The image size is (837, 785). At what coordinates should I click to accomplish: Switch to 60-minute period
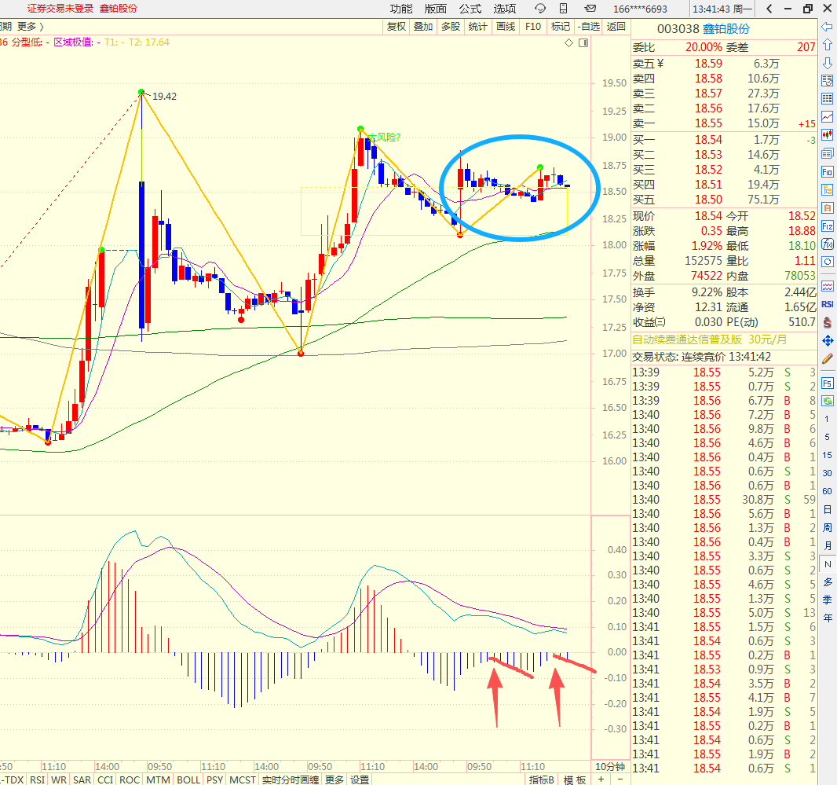[827, 492]
